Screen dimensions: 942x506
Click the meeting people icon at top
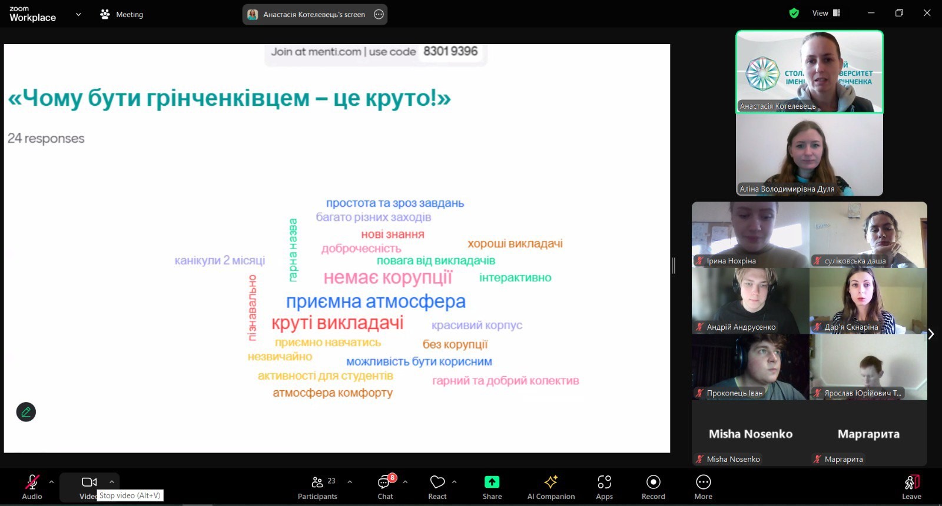coord(105,14)
